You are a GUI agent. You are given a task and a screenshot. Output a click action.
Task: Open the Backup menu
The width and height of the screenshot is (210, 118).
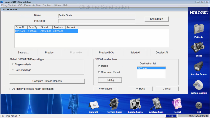coord(47,5)
